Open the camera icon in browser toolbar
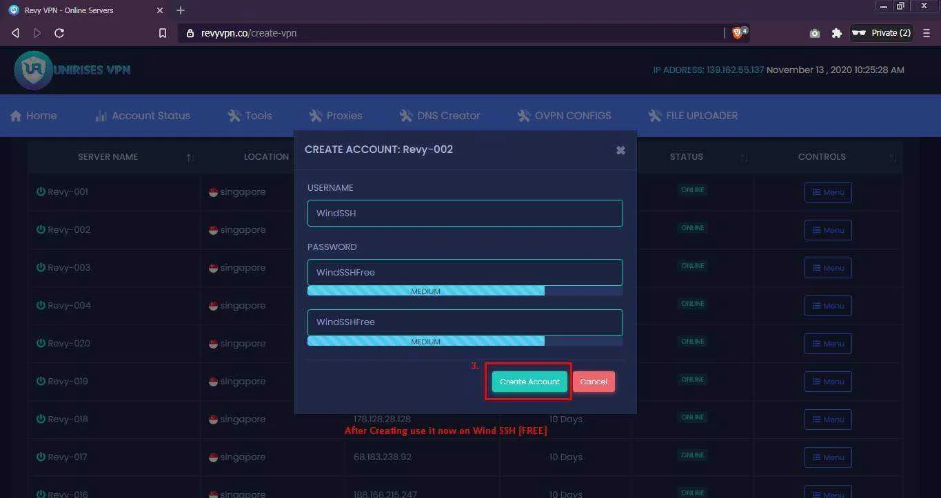941x498 pixels. 815,33
